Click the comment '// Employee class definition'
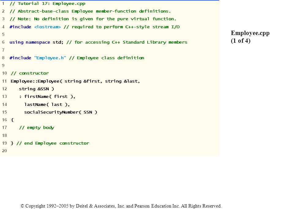Image resolution: width=294 pixels, height=221 pixels. [107, 58]
